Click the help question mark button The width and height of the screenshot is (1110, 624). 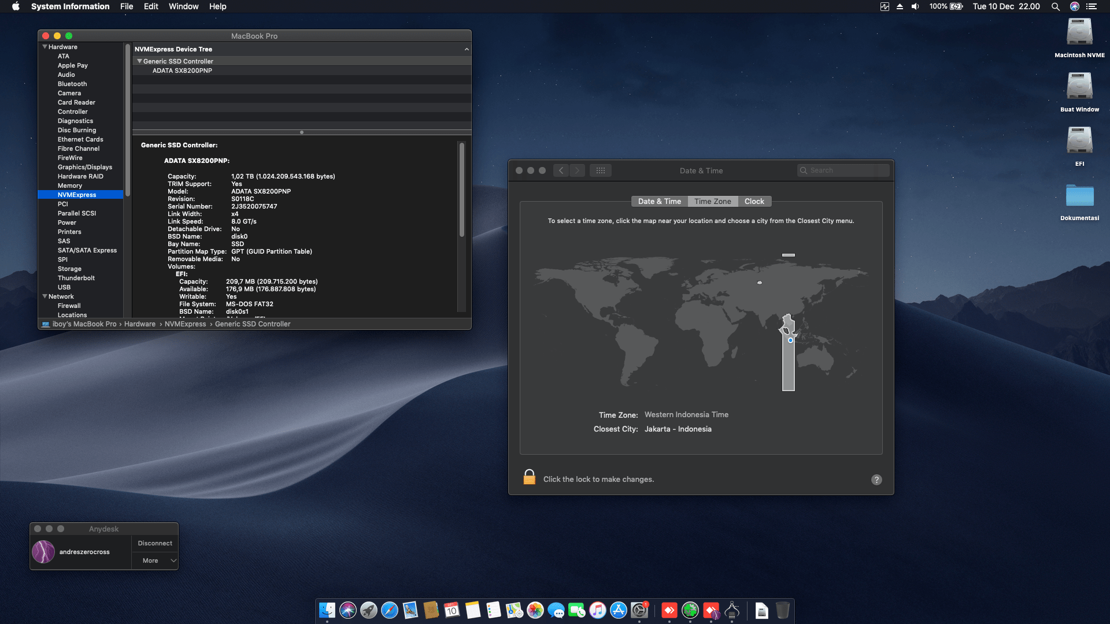point(876,480)
